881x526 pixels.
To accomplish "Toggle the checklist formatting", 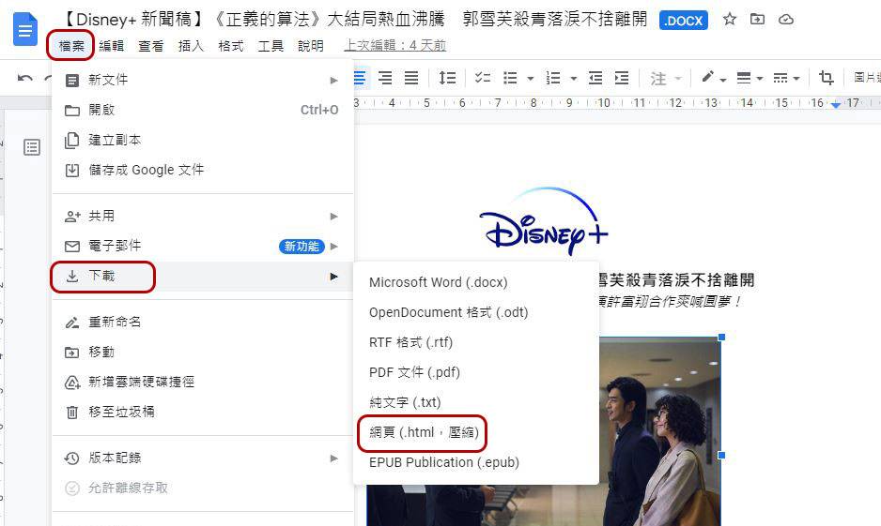I will click(x=483, y=79).
